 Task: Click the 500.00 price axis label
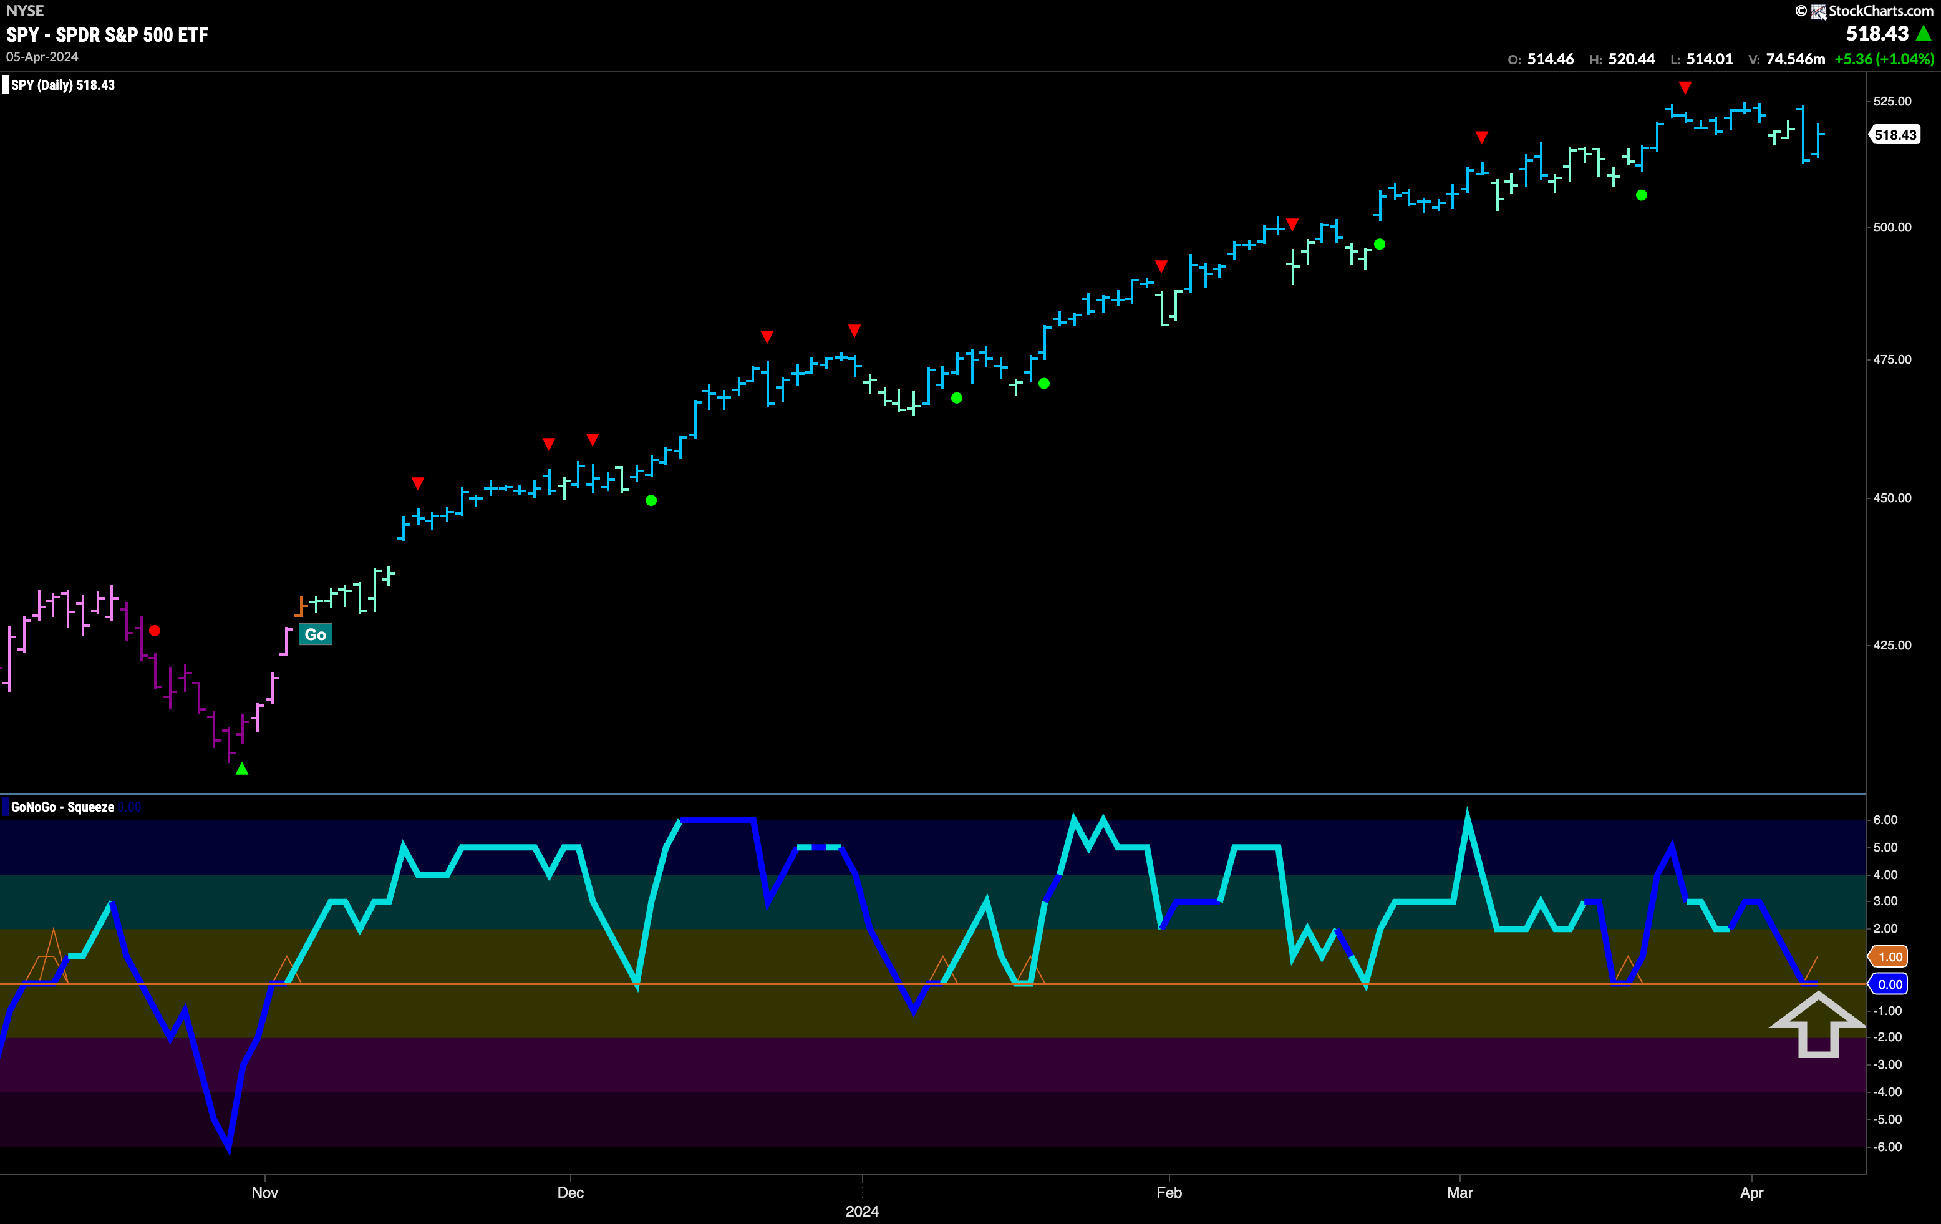[x=1892, y=227]
